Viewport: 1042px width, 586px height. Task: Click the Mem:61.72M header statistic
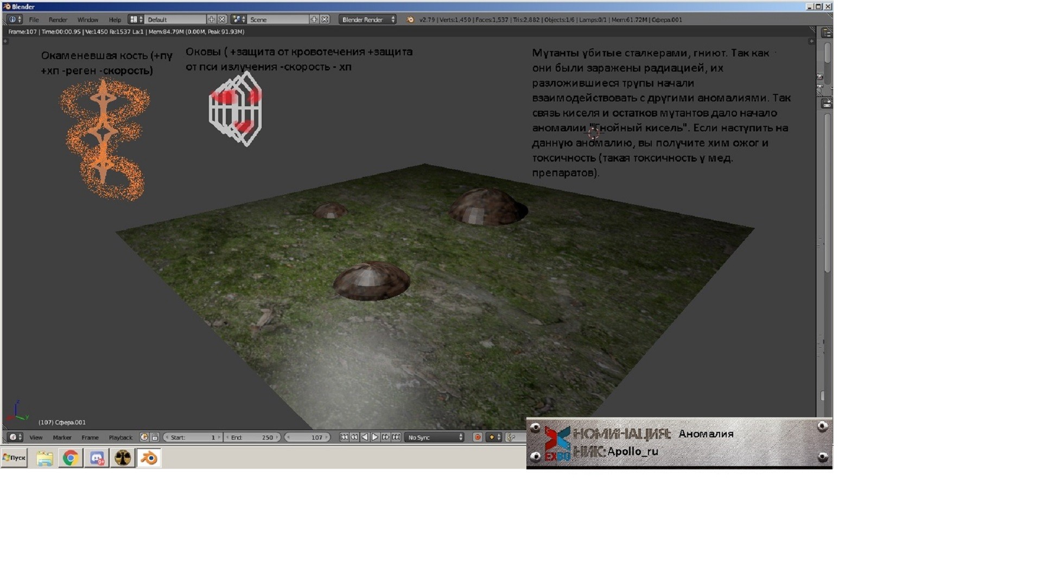tap(629, 20)
